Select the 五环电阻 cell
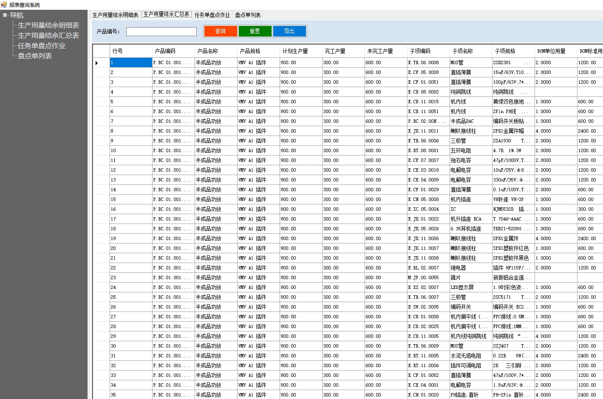This screenshot has height=399, width=603. pos(471,151)
